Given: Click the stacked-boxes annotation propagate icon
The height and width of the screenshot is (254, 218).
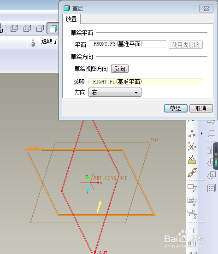Looking at the screenshot, I should [192, 214].
